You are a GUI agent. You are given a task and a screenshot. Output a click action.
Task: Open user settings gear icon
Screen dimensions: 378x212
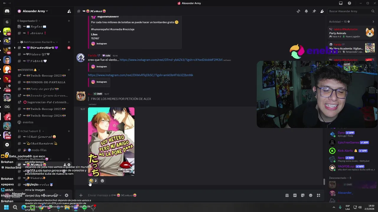click(x=66, y=195)
